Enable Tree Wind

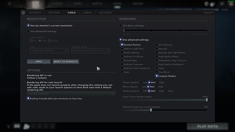tap(157, 72)
